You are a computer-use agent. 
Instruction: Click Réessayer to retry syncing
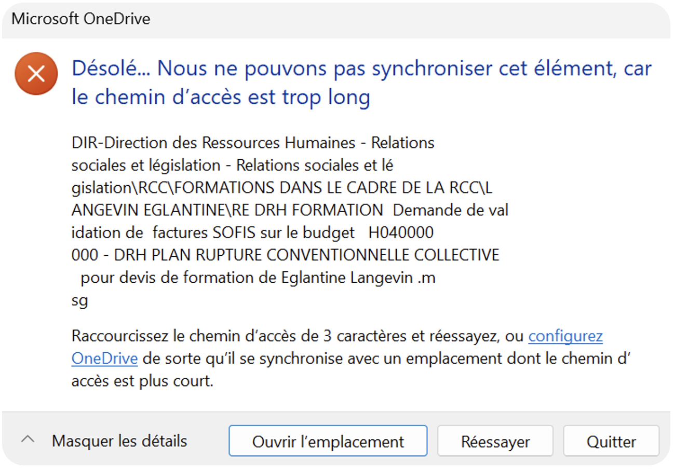click(495, 441)
